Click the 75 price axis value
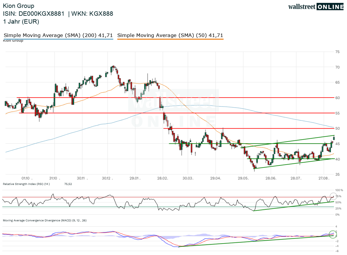The height and width of the screenshot is (255, 347). click(338, 52)
